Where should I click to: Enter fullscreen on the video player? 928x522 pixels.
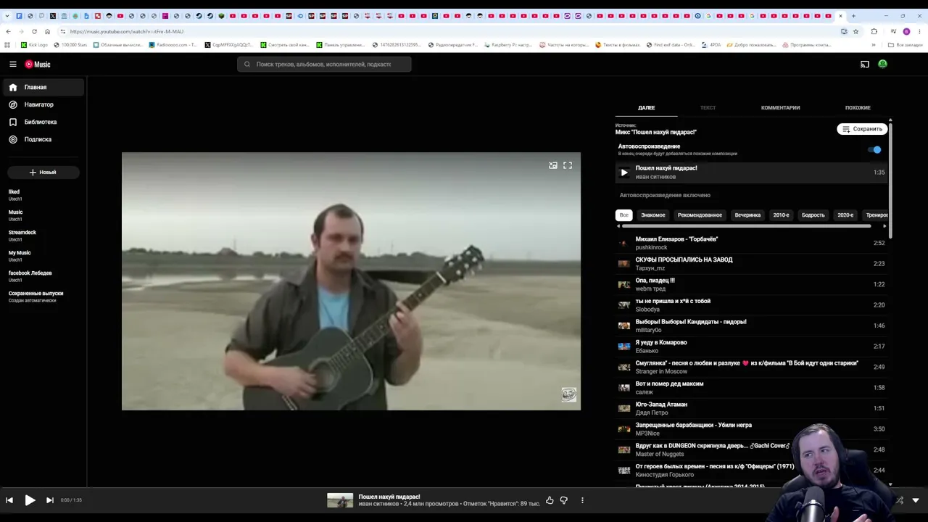568,165
